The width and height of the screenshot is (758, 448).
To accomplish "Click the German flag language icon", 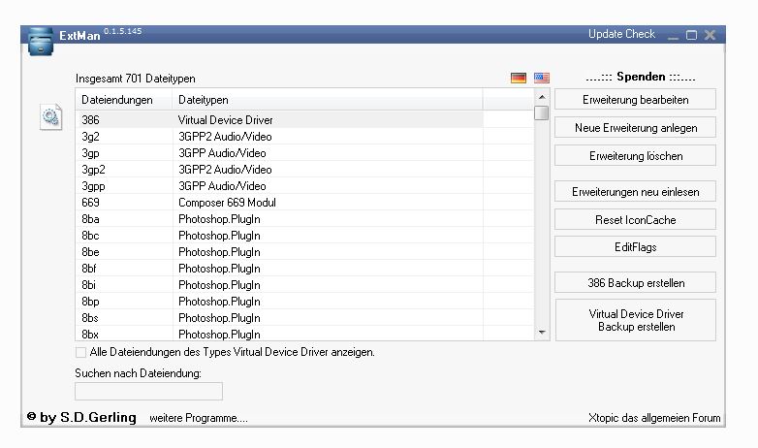I will (x=519, y=78).
